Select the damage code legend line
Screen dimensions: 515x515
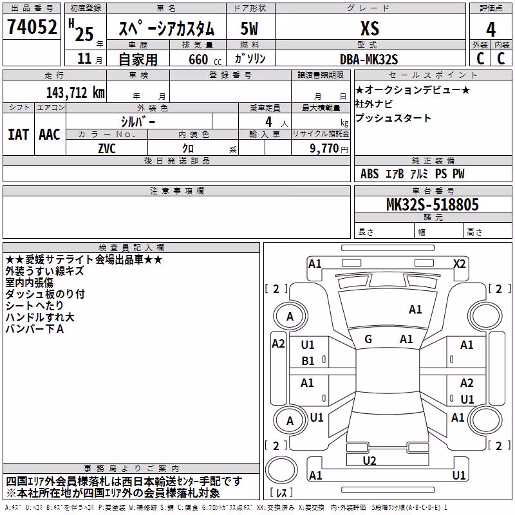point(226,508)
